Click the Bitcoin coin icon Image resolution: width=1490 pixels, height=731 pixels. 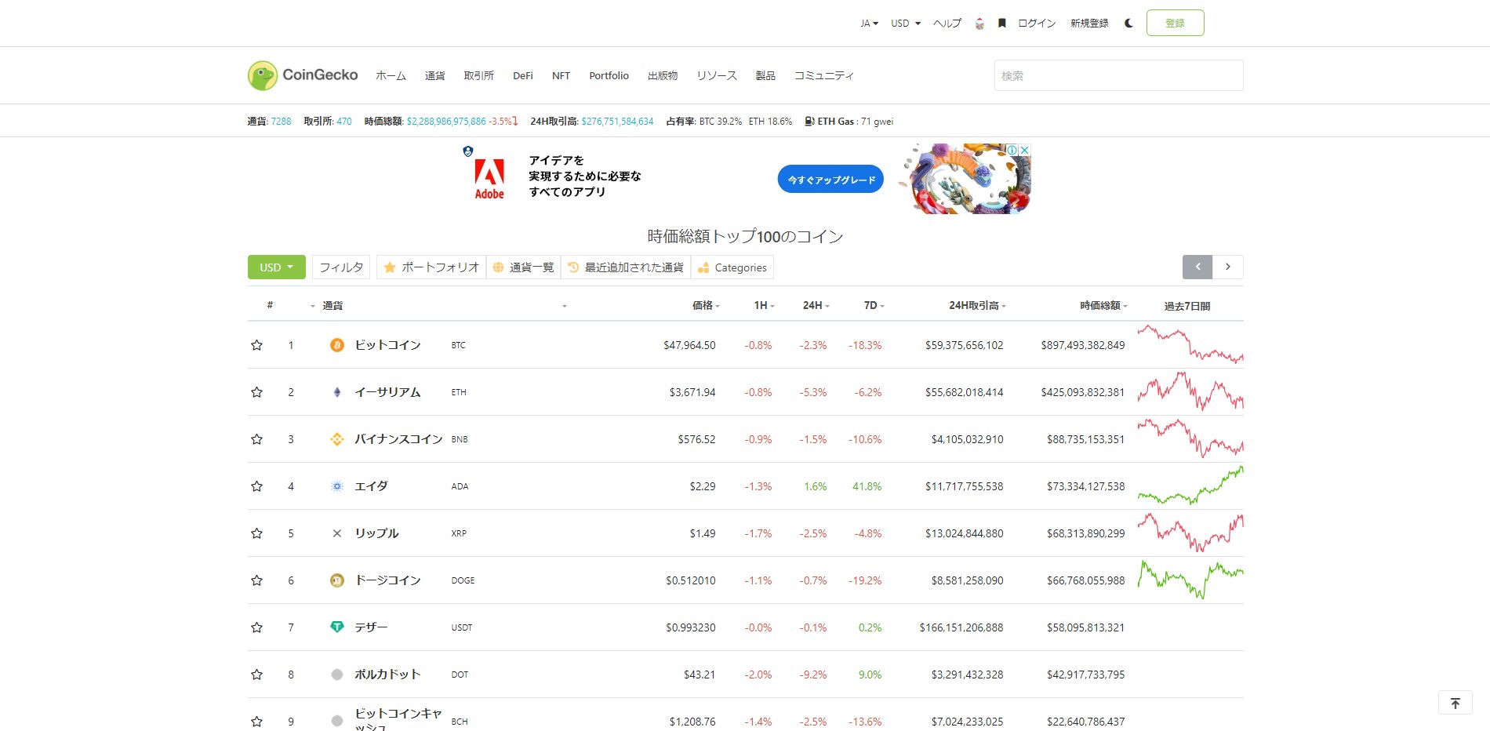pyautogui.click(x=337, y=345)
